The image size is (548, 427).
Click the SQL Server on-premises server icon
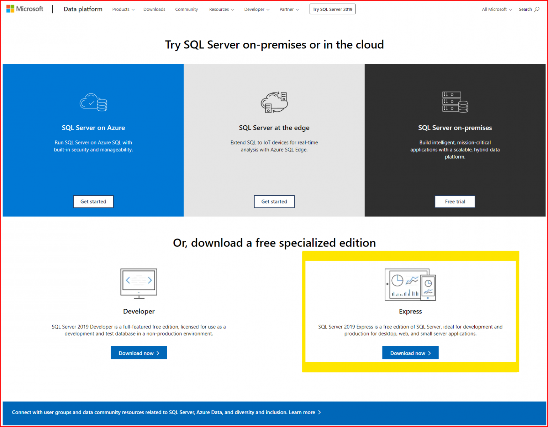tap(455, 102)
